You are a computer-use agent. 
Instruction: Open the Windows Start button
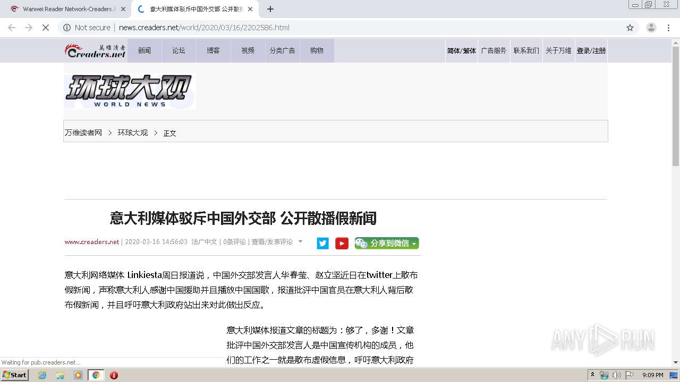15,375
